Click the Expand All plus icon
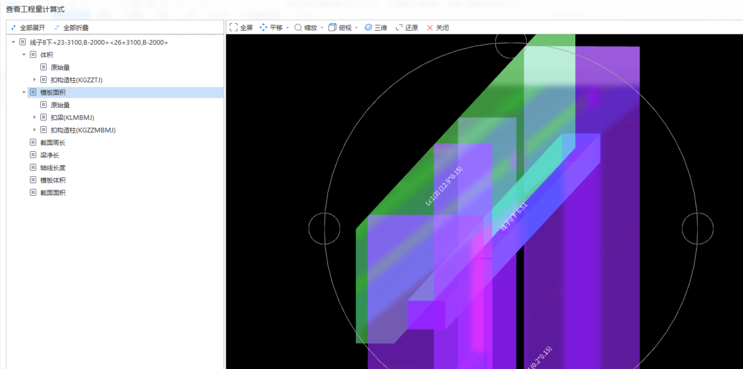Image resolution: width=743 pixels, height=369 pixels. tap(13, 28)
